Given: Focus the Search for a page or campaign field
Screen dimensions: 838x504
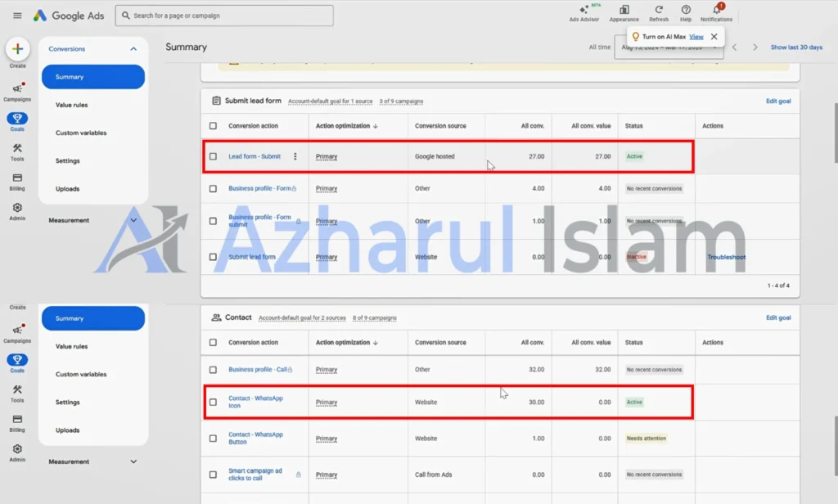Looking at the screenshot, I should [224, 16].
